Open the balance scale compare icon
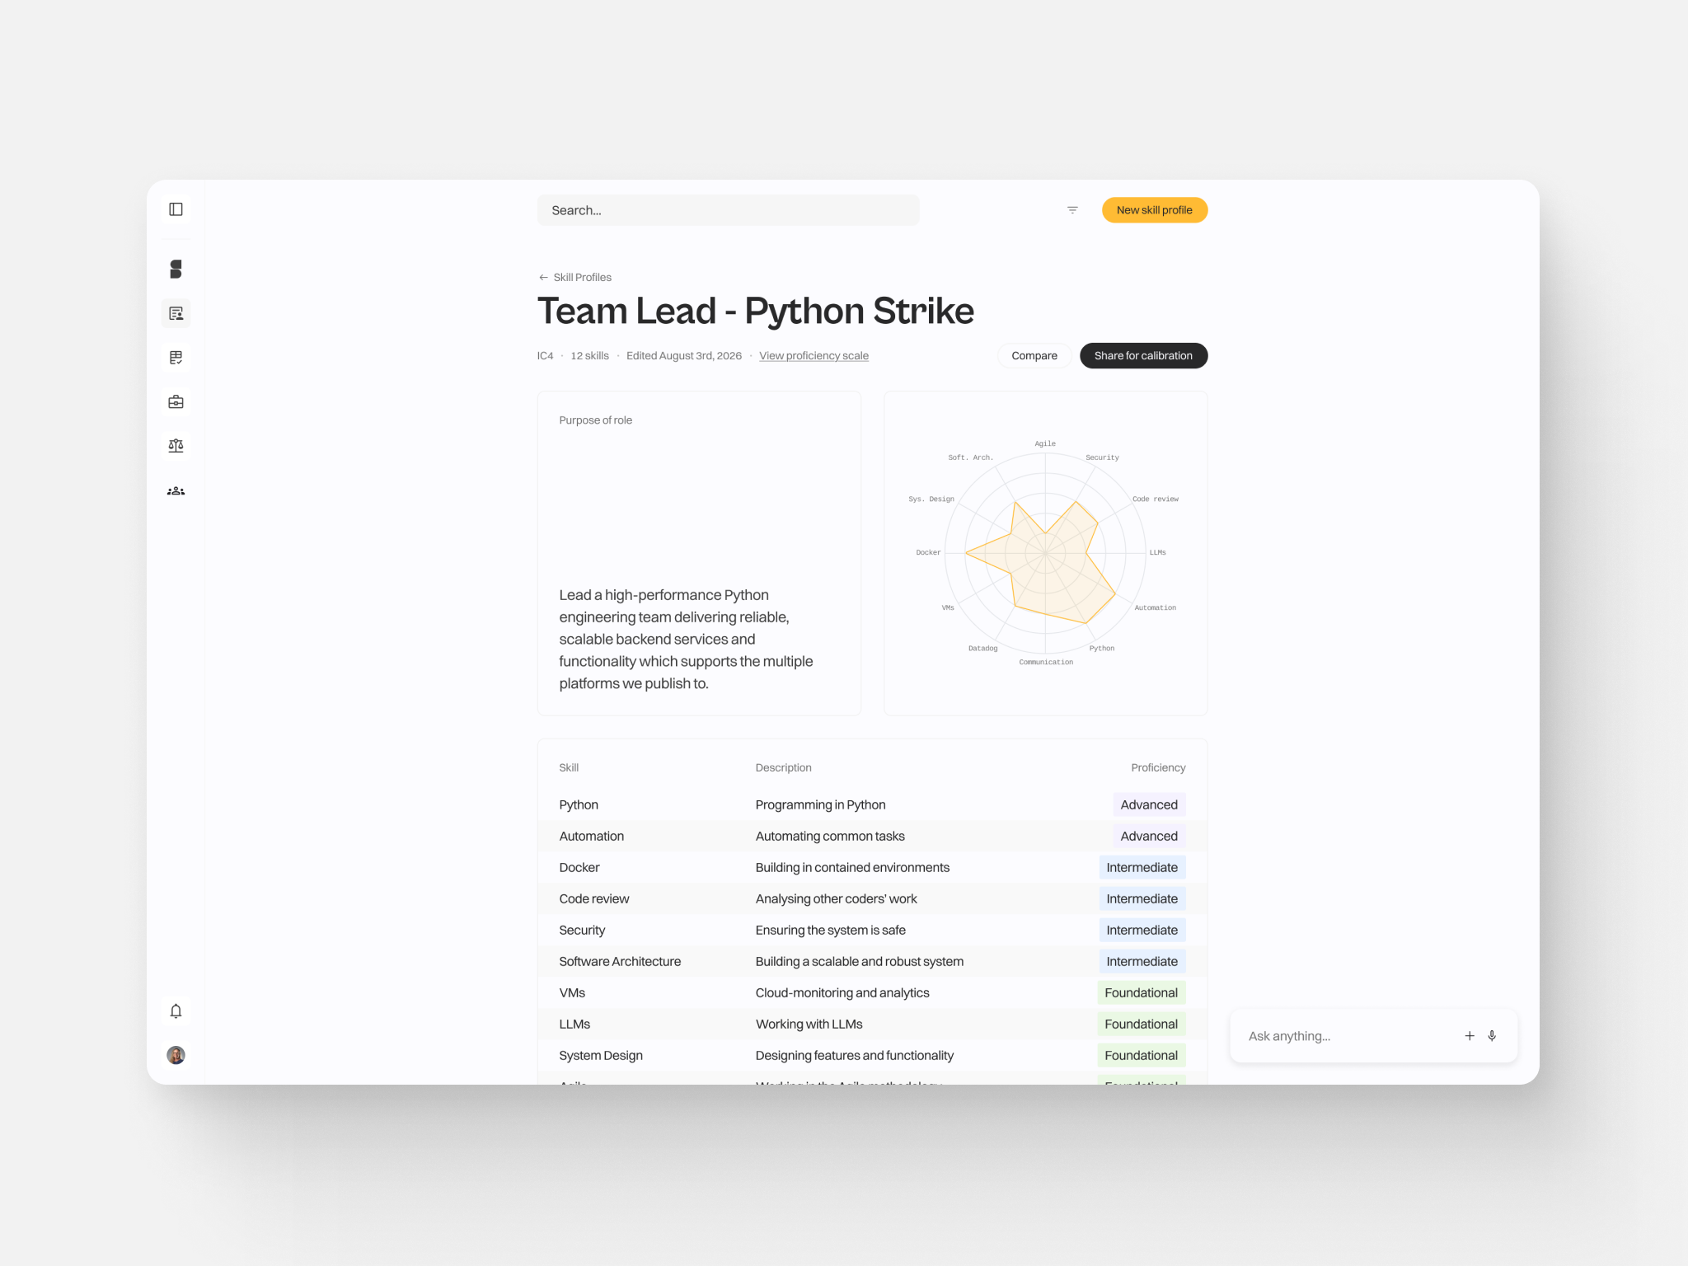 (176, 446)
